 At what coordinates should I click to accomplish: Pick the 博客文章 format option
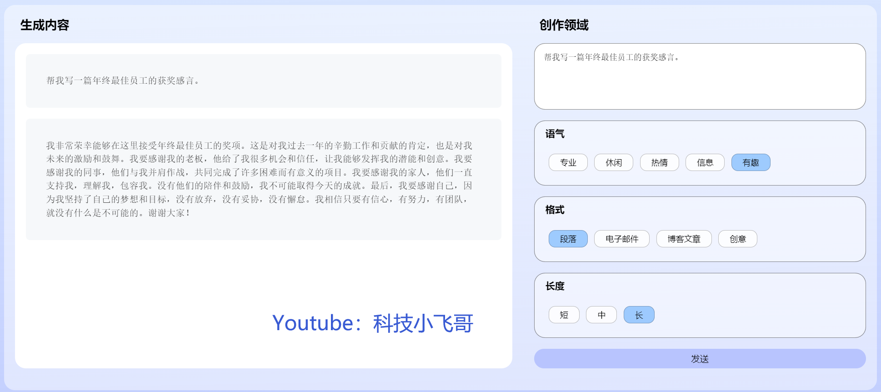pyautogui.click(x=684, y=239)
